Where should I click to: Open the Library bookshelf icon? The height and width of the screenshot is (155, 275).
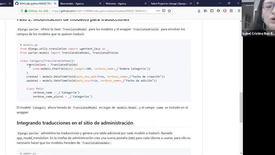[x=205, y=11]
